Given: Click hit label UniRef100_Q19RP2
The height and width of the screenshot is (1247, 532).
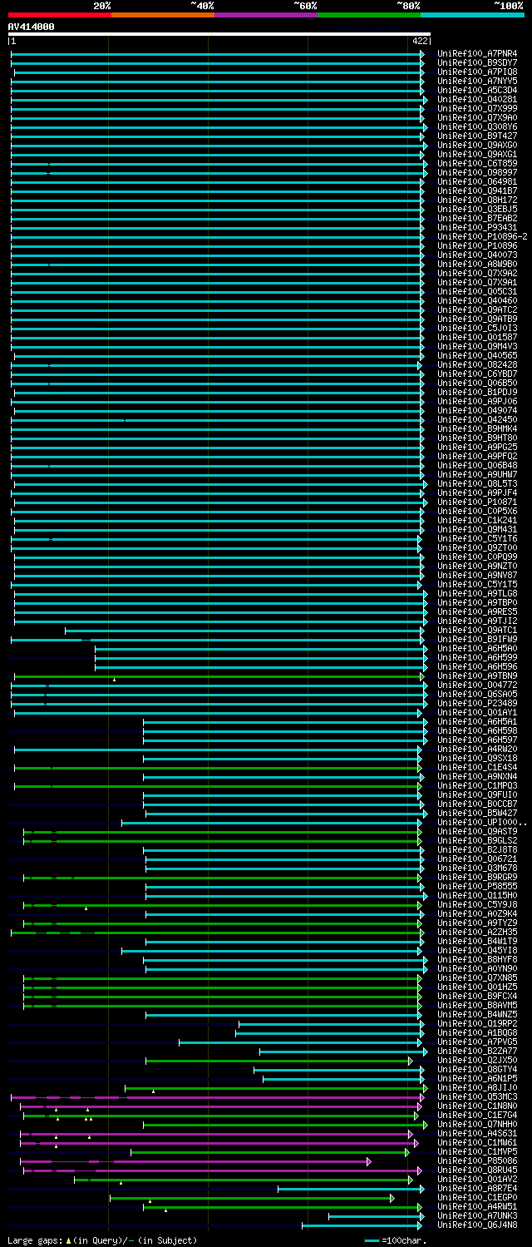Looking at the screenshot, I should (477, 1023).
